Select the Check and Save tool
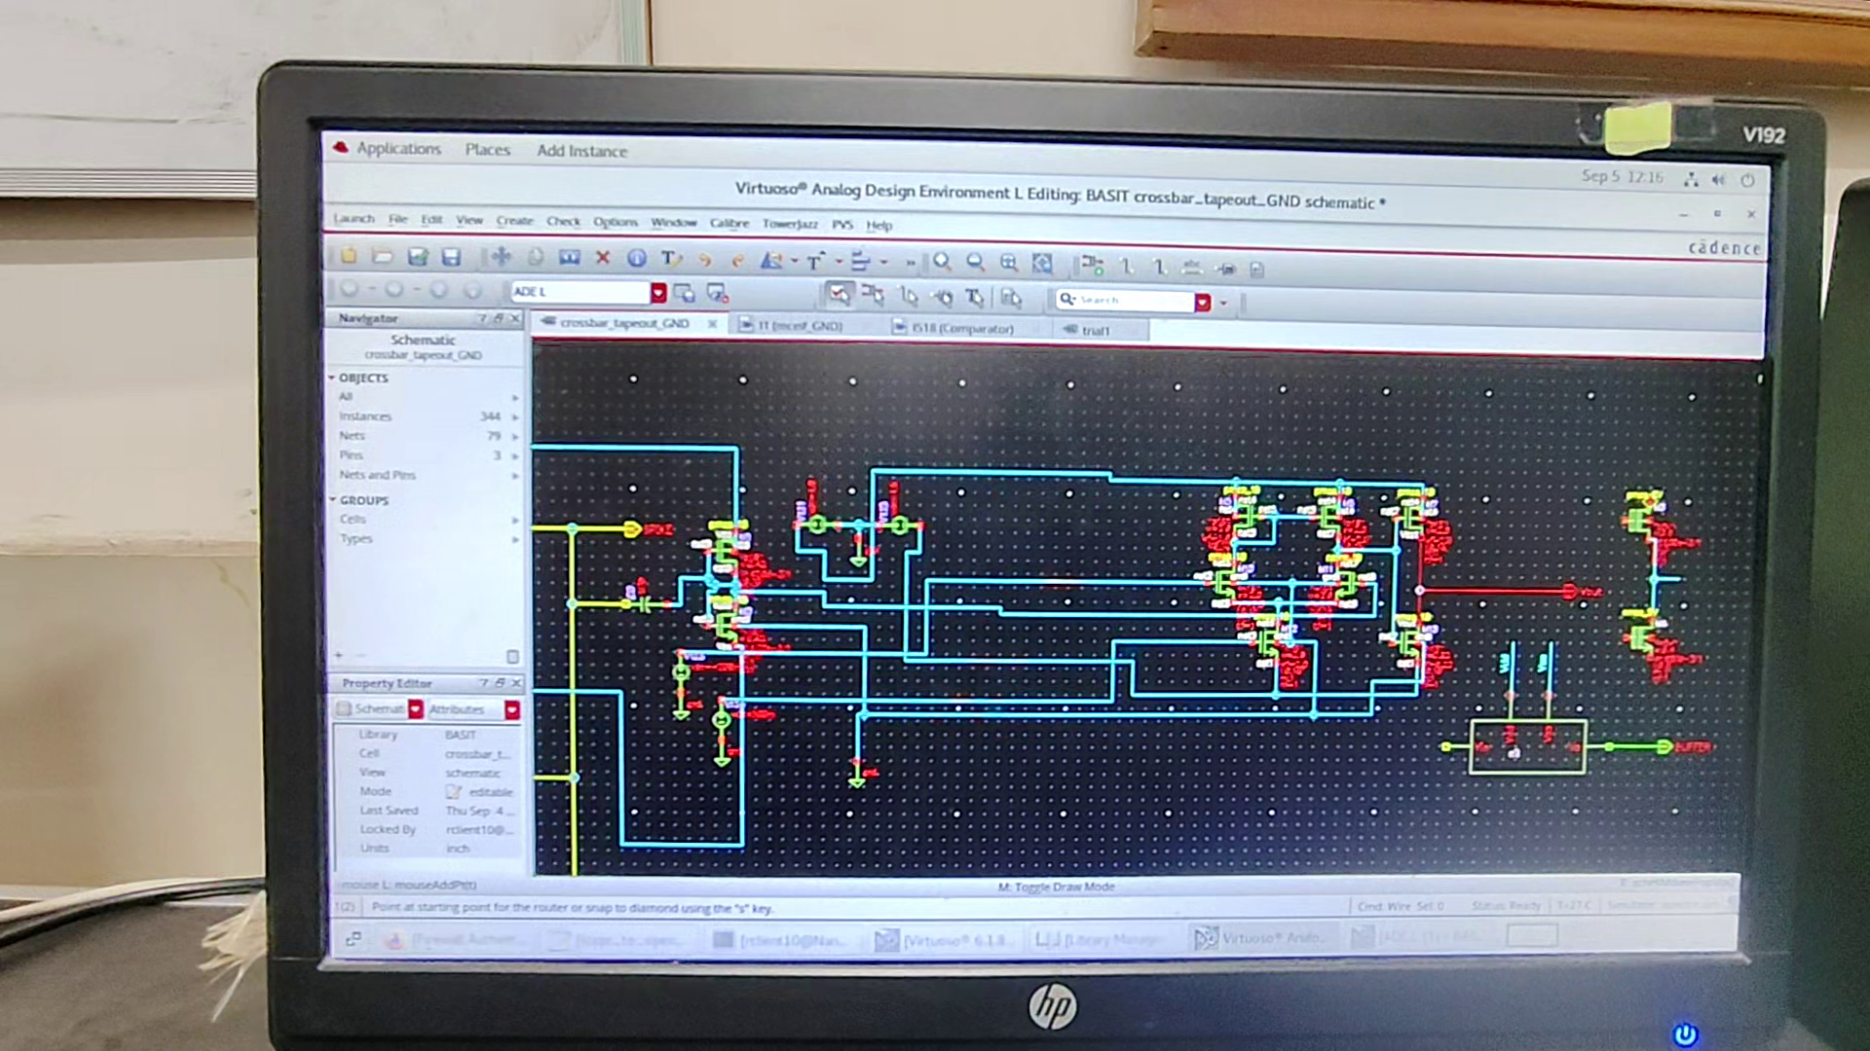Viewport: 1870px width, 1051px height. pyautogui.click(x=419, y=259)
